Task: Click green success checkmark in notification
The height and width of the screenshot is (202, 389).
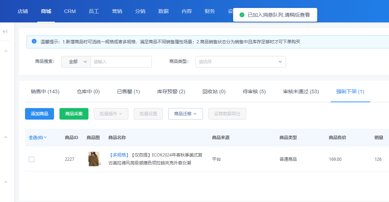Action: tap(242, 15)
